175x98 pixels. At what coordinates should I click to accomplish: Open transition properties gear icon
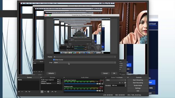tap(125, 83)
